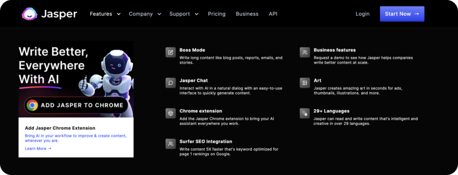Image resolution: width=458 pixels, height=175 pixels.
Task: Click the Add Jasper to Chrome button
Action: click(76, 105)
